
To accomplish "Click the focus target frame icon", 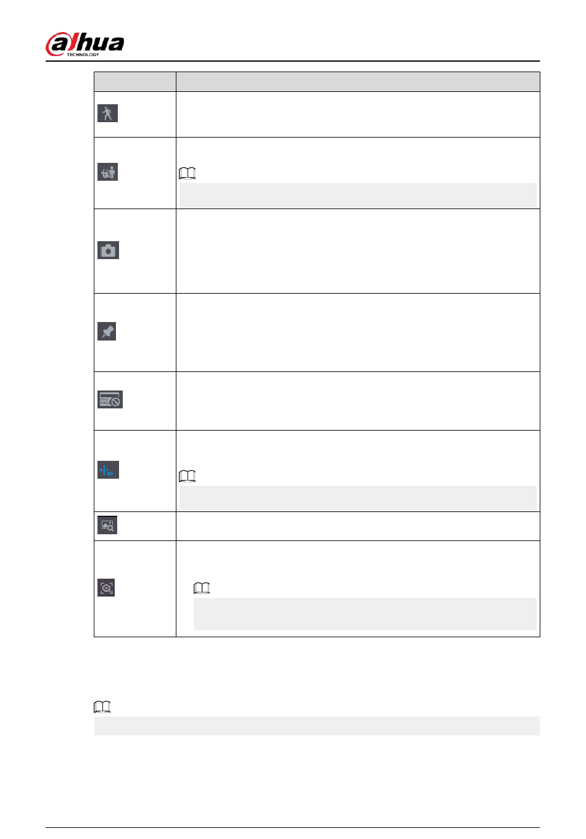I will click(106, 587).
